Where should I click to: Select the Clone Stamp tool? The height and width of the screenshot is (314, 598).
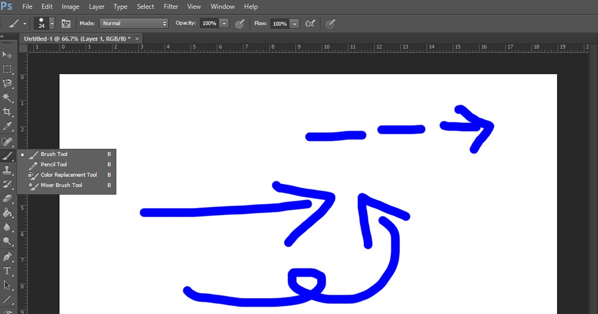coord(7,170)
